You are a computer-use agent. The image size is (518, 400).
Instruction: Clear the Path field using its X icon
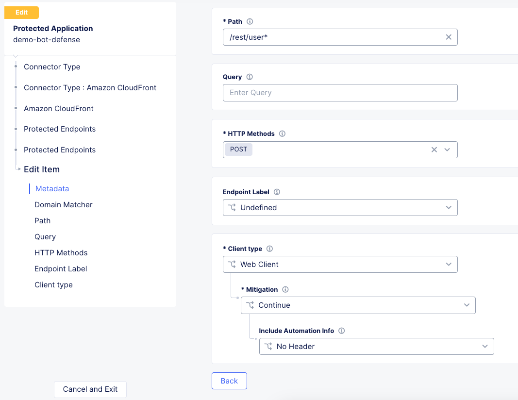coord(448,37)
